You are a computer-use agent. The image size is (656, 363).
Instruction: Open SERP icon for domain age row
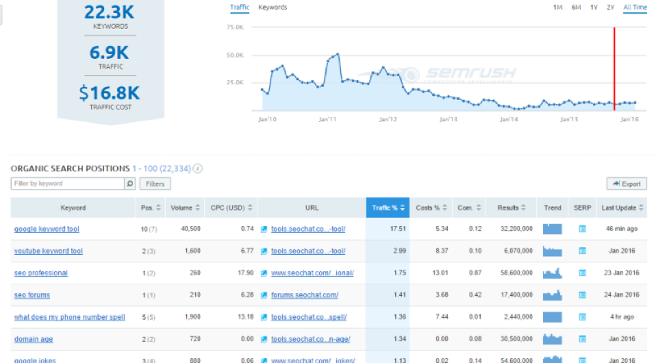[583, 339]
